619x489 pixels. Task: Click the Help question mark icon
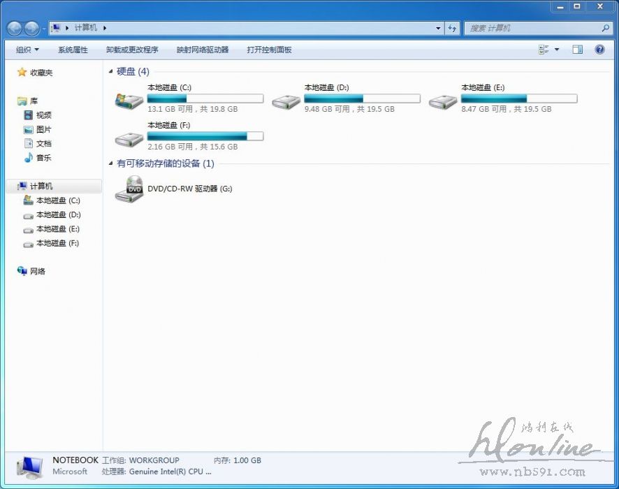pos(599,50)
